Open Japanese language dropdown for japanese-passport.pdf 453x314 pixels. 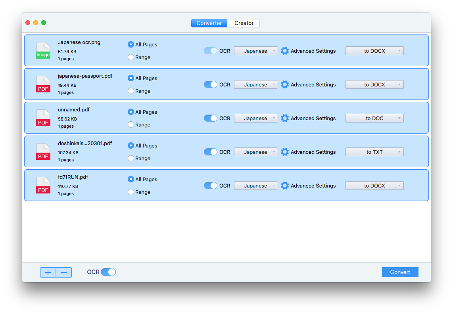coord(255,84)
